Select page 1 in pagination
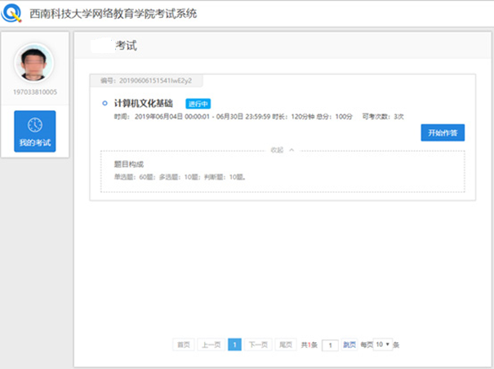The height and width of the screenshot is (369, 494). (x=234, y=345)
